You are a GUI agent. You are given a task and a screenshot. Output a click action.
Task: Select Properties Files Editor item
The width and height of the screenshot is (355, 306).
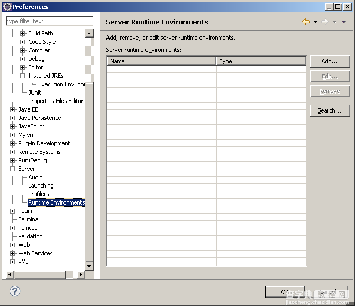click(x=56, y=101)
